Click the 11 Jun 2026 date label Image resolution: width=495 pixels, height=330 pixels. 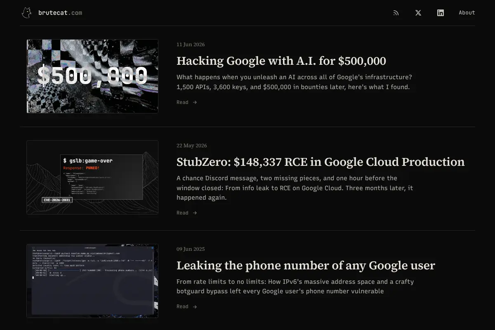click(191, 45)
